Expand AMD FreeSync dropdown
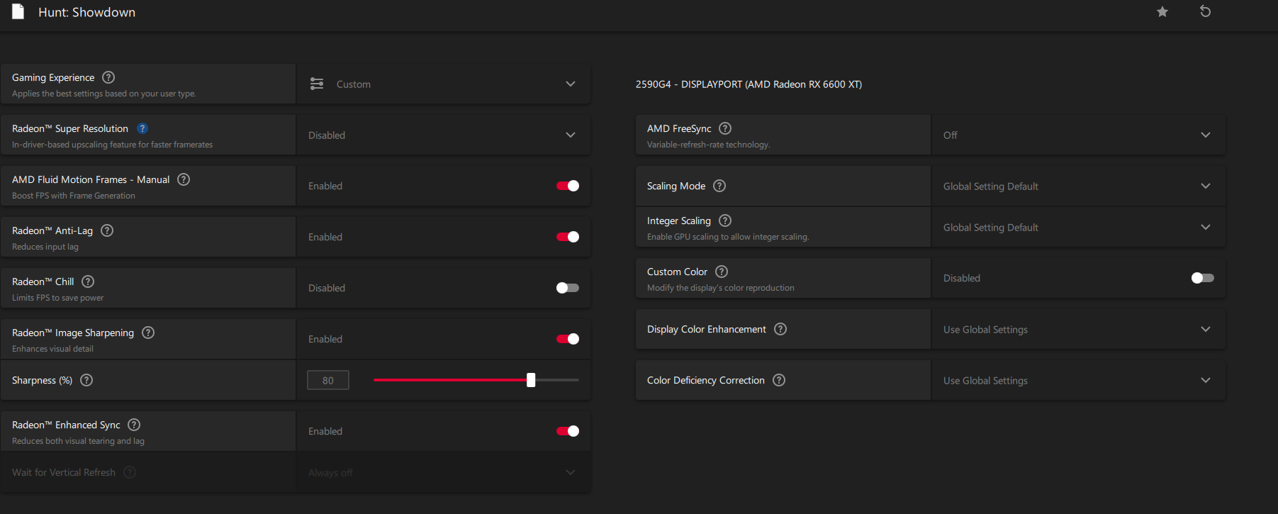The image size is (1278, 514). click(x=1078, y=135)
